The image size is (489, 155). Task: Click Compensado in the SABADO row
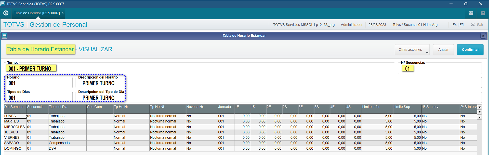59,143
